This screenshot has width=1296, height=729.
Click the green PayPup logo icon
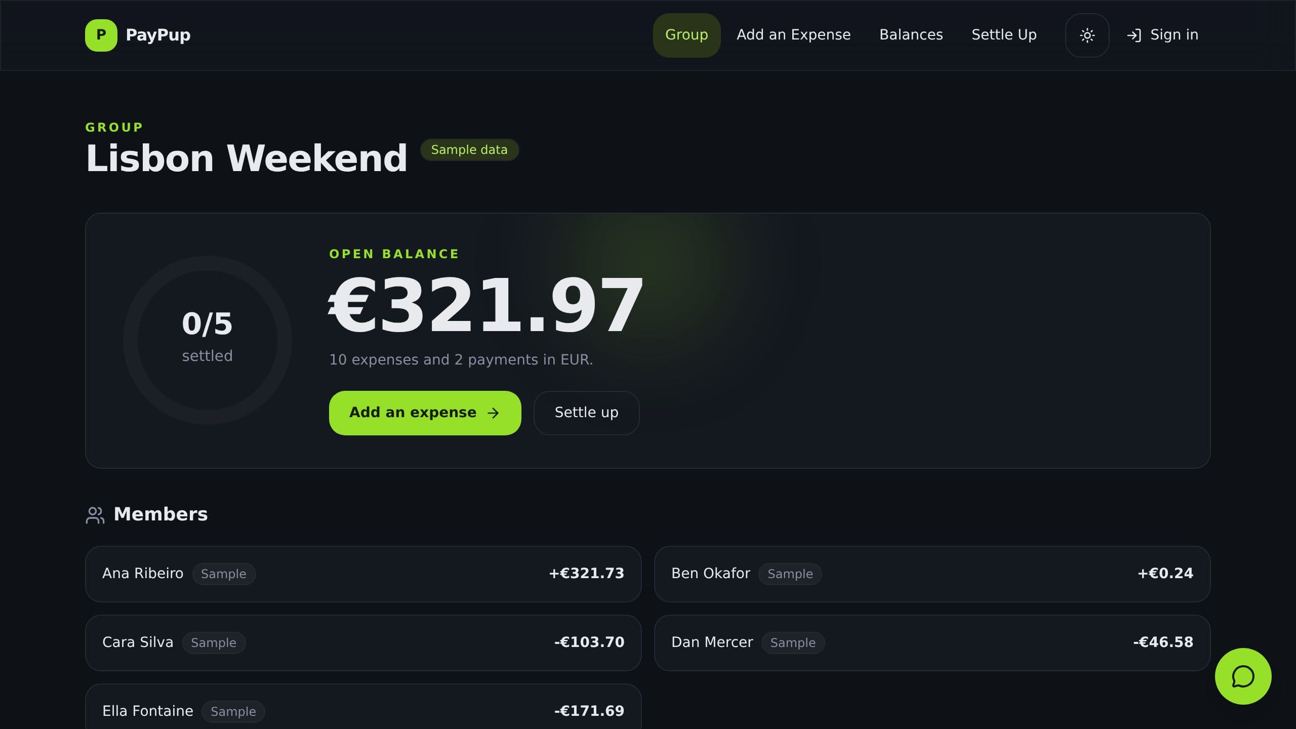pos(101,35)
